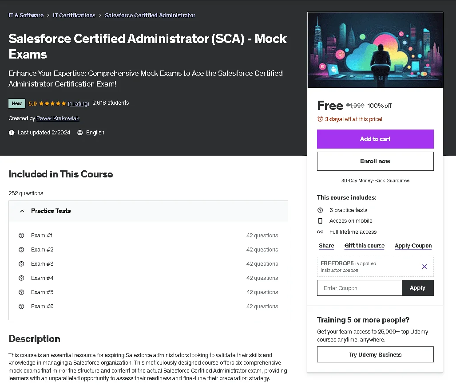The height and width of the screenshot is (385, 456).
Task: Click the Last updated 2/2024 text
Action: point(44,133)
